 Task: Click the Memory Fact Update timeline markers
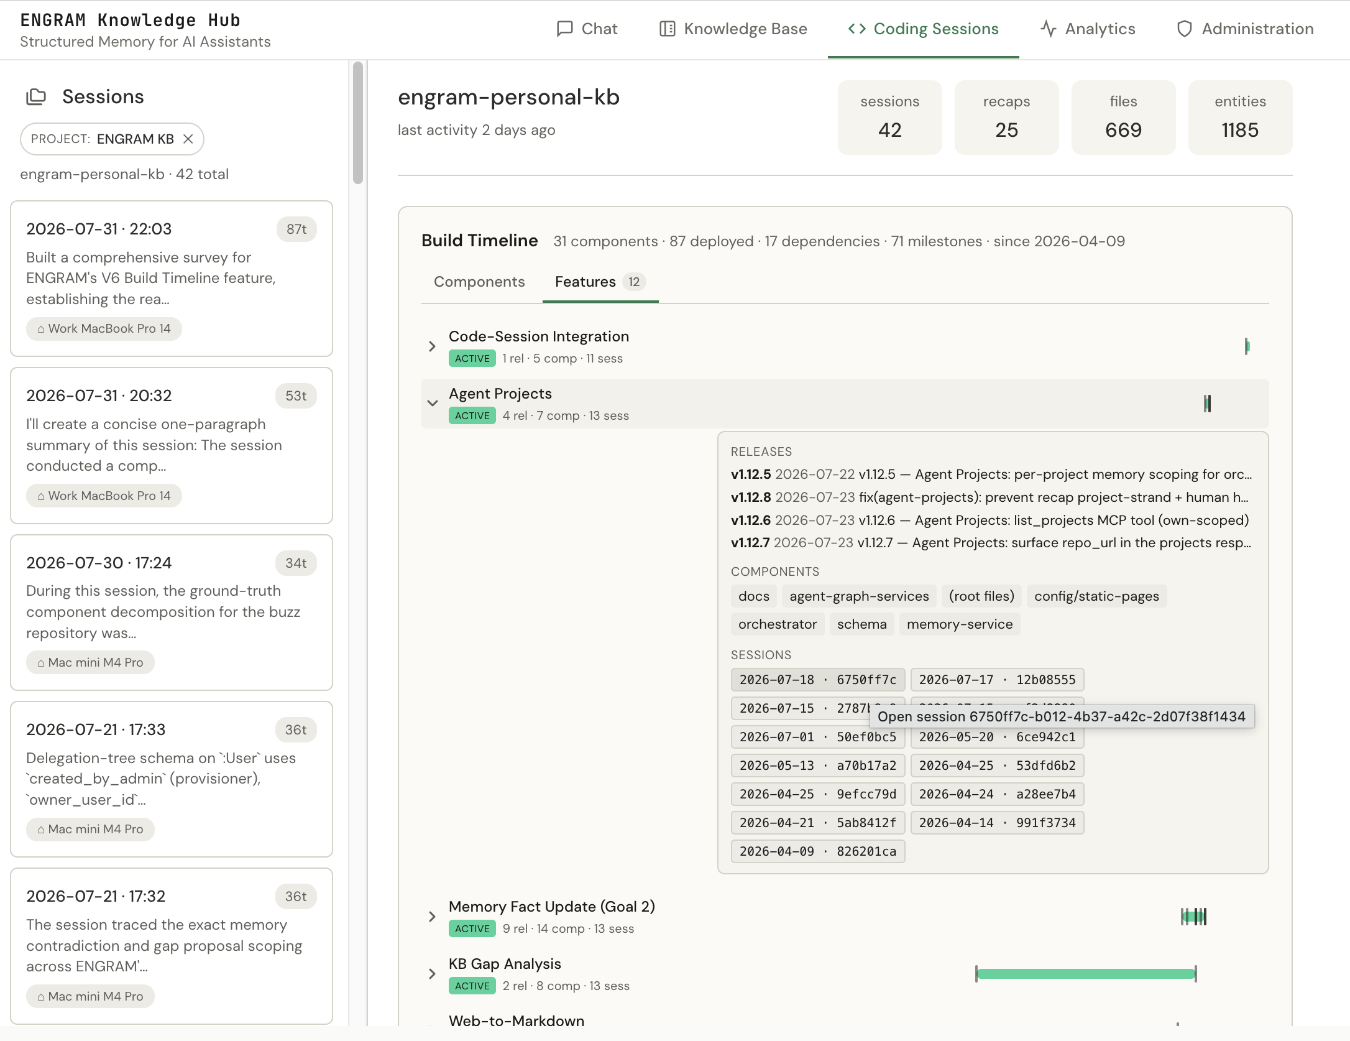[x=1193, y=917]
